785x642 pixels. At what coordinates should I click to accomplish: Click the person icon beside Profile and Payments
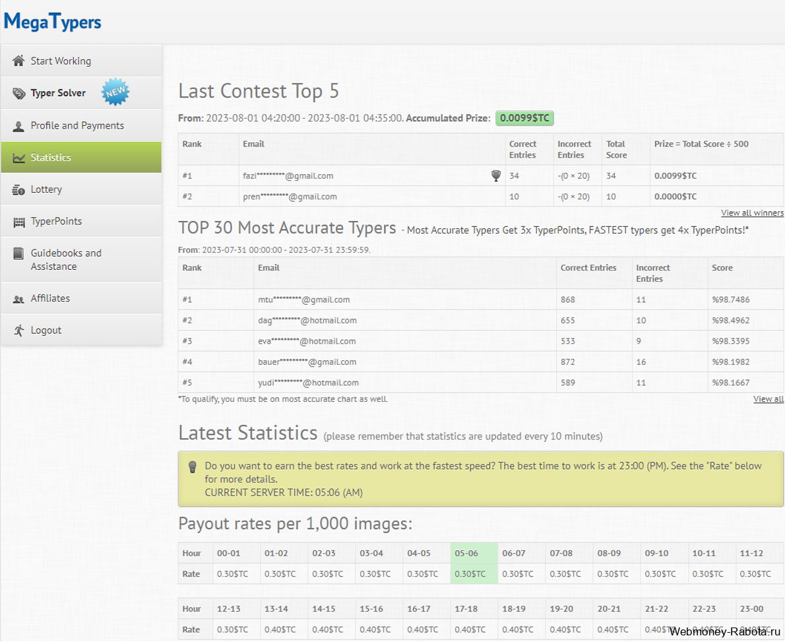(18, 126)
